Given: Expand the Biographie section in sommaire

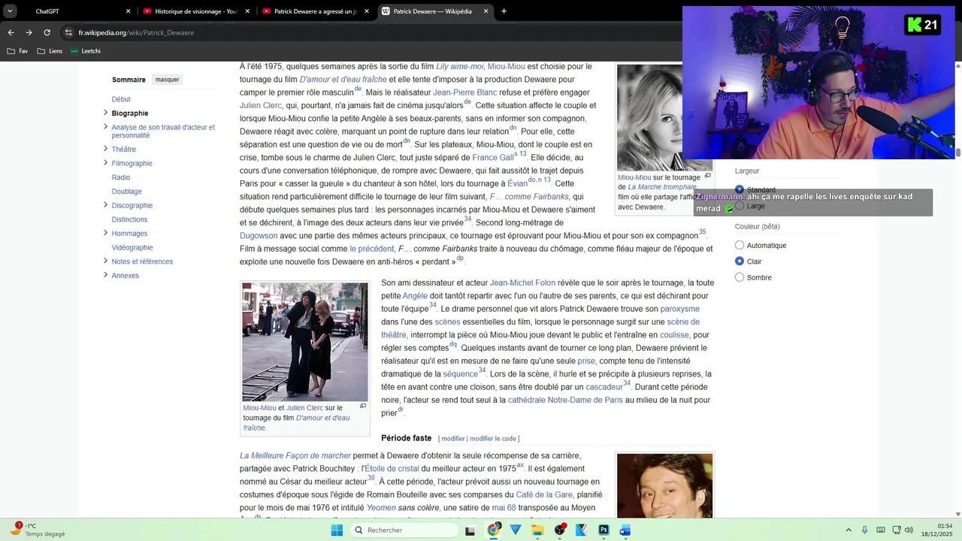Looking at the screenshot, I should click(x=105, y=113).
